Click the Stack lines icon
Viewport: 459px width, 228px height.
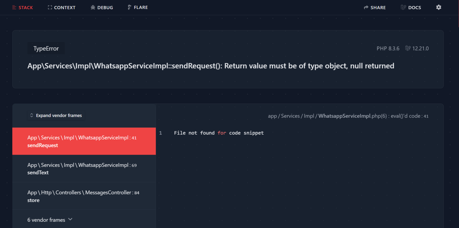tap(14, 7)
